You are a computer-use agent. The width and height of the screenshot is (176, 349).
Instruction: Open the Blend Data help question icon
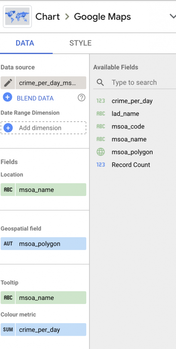tap(82, 97)
